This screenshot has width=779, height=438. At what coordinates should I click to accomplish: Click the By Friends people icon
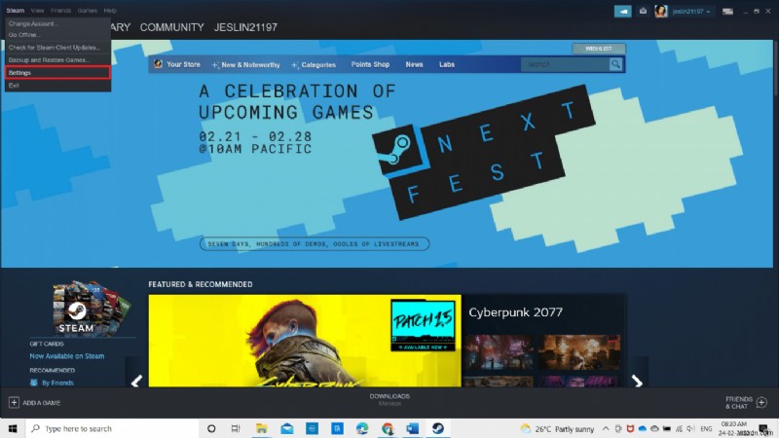(x=34, y=383)
